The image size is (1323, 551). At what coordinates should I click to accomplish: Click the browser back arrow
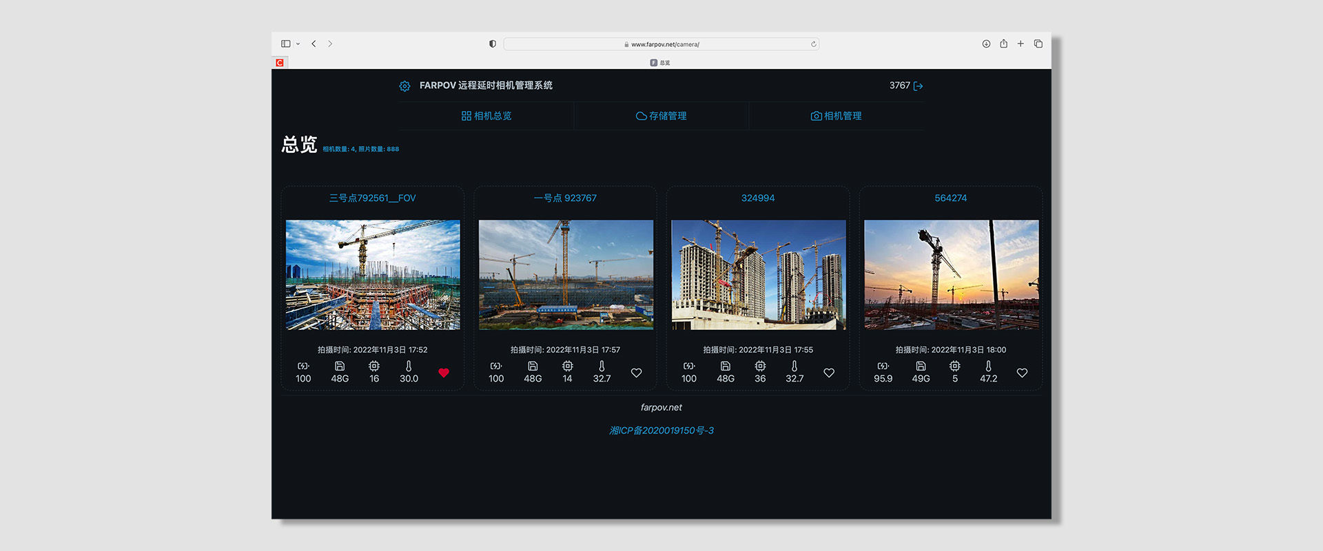[314, 44]
